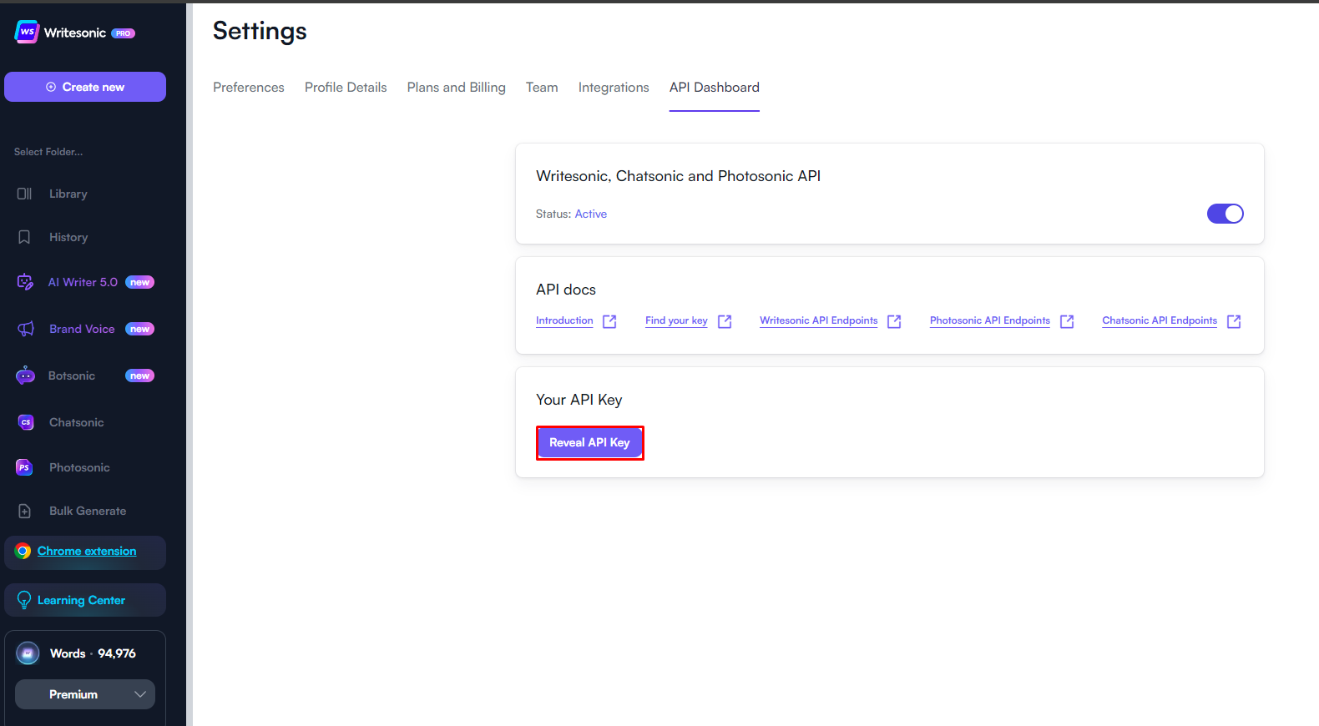Open the Writesonic API Endpoints link
Screen dimensions: 1319x726
click(x=819, y=321)
